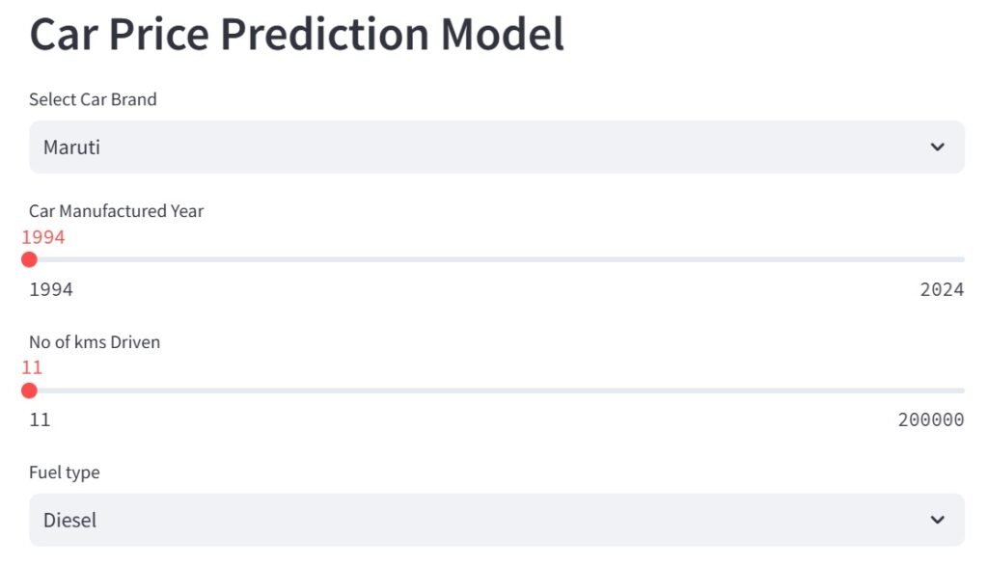Image resolution: width=988 pixels, height=566 pixels.
Task: Click the red 11 current kms value
Action: tap(32, 367)
